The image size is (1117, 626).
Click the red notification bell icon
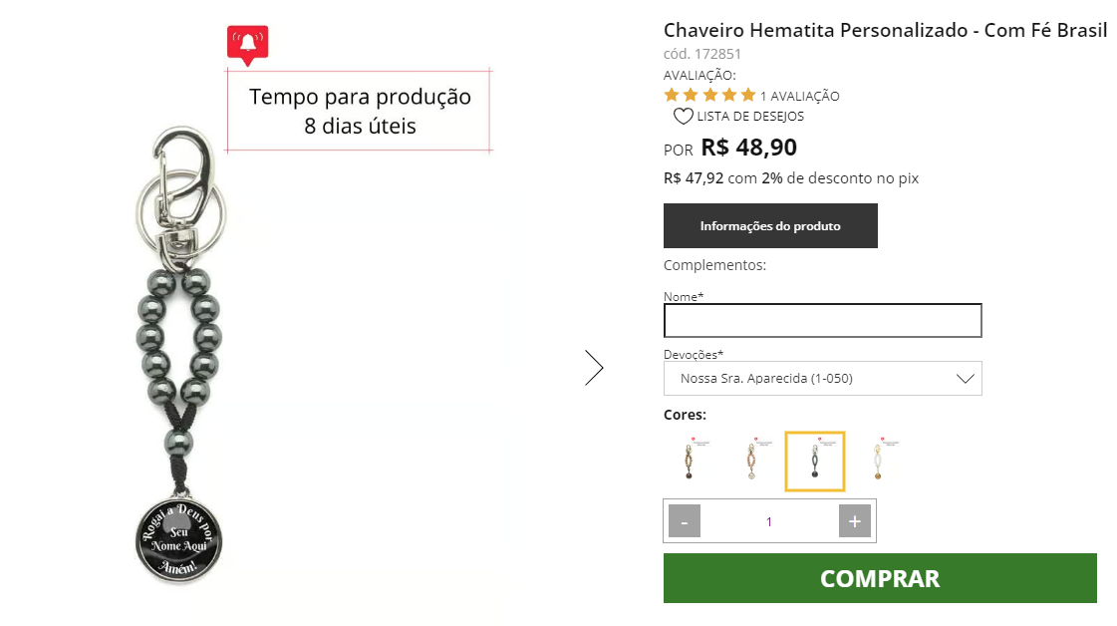(247, 44)
